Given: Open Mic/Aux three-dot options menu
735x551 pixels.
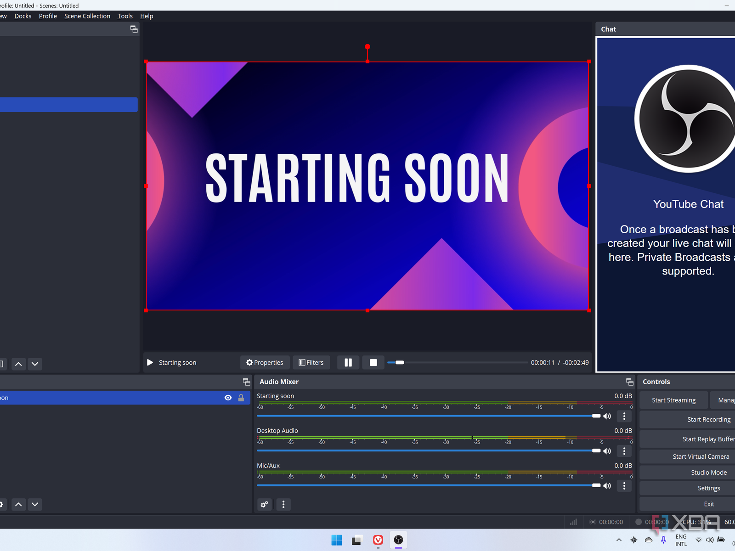Looking at the screenshot, I should click(624, 486).
